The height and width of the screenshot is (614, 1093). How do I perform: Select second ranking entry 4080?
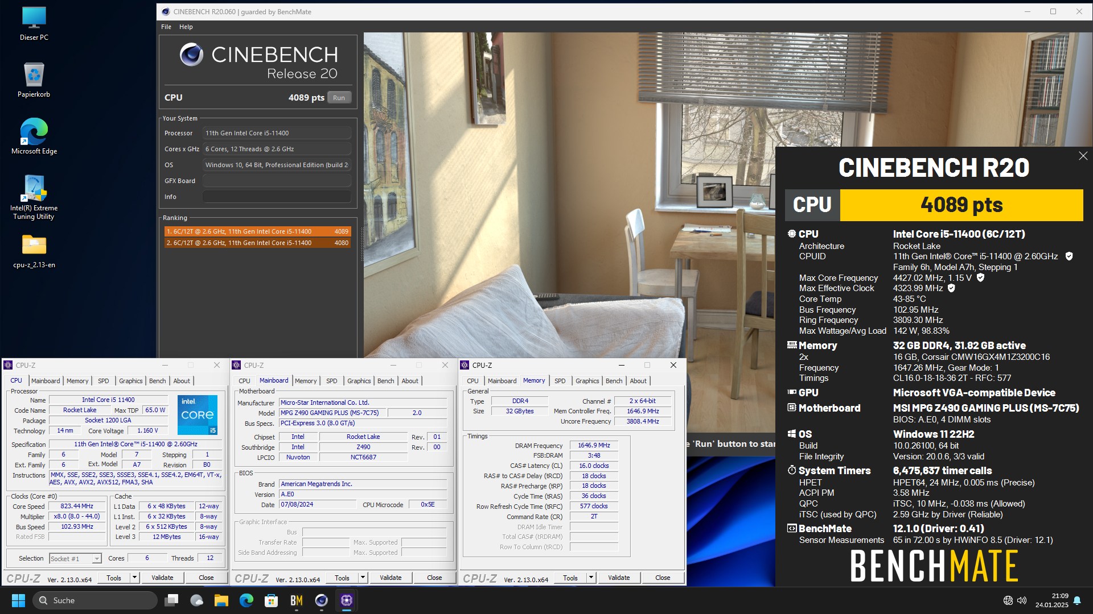(x=257, y=243)
